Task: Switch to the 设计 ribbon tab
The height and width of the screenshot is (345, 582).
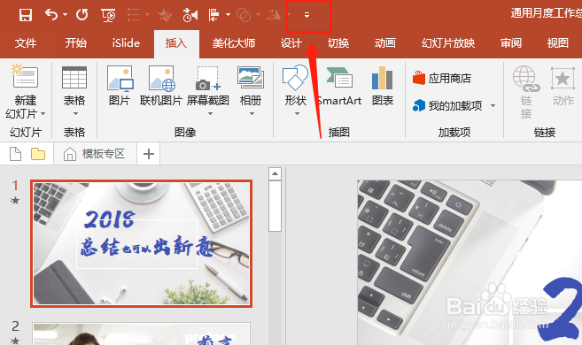Action: coord(291,43)
